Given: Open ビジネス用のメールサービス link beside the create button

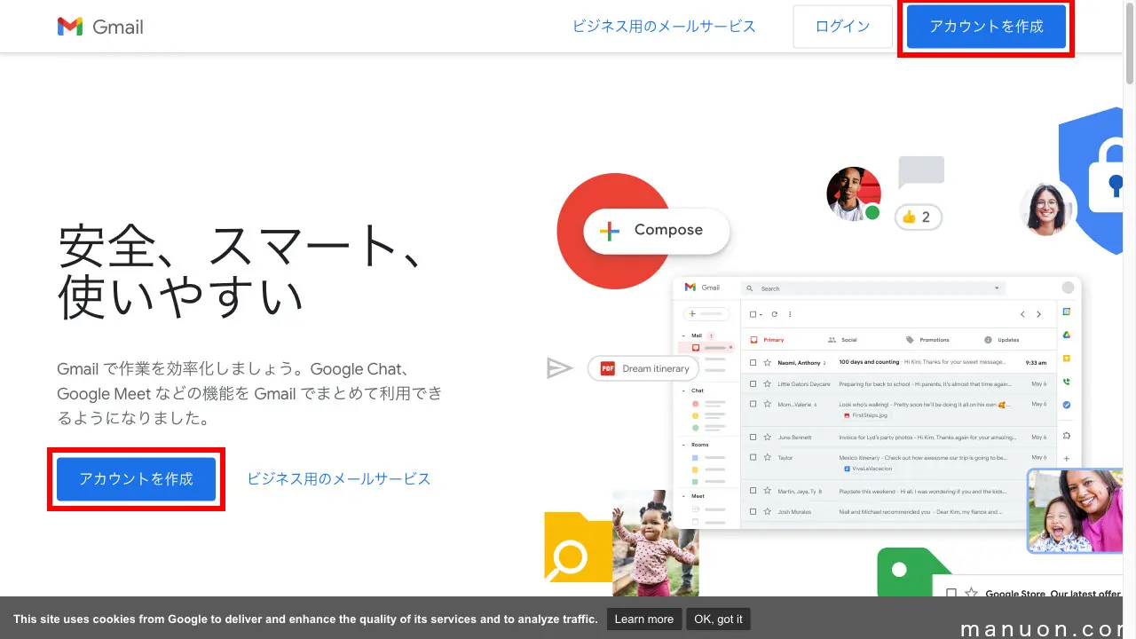Looking at the screenshot, I should [338, 479].
